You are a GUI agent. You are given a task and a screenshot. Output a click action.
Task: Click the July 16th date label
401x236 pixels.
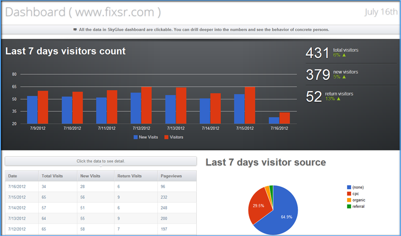point(381,12)
